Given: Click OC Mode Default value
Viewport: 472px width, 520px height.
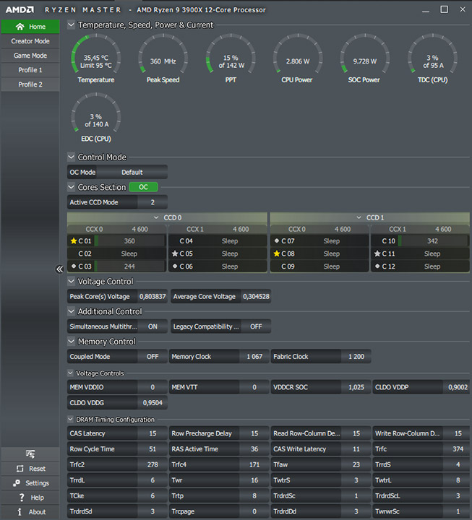Looking at the screenshot, I should (x=132, y=172).
